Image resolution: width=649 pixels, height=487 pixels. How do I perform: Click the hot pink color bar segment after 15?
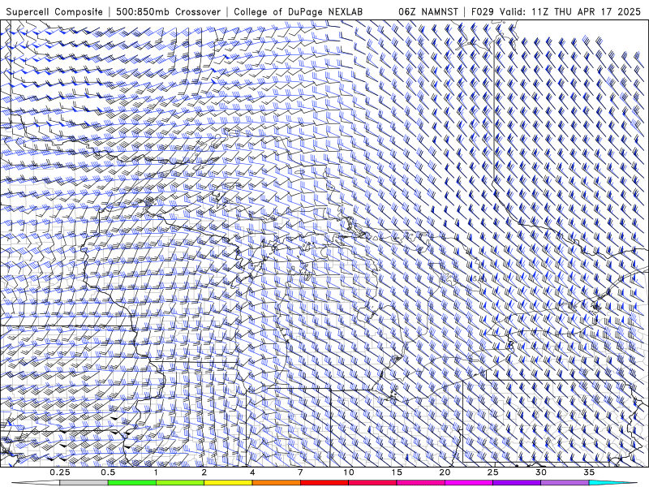[x=420, y=483]
